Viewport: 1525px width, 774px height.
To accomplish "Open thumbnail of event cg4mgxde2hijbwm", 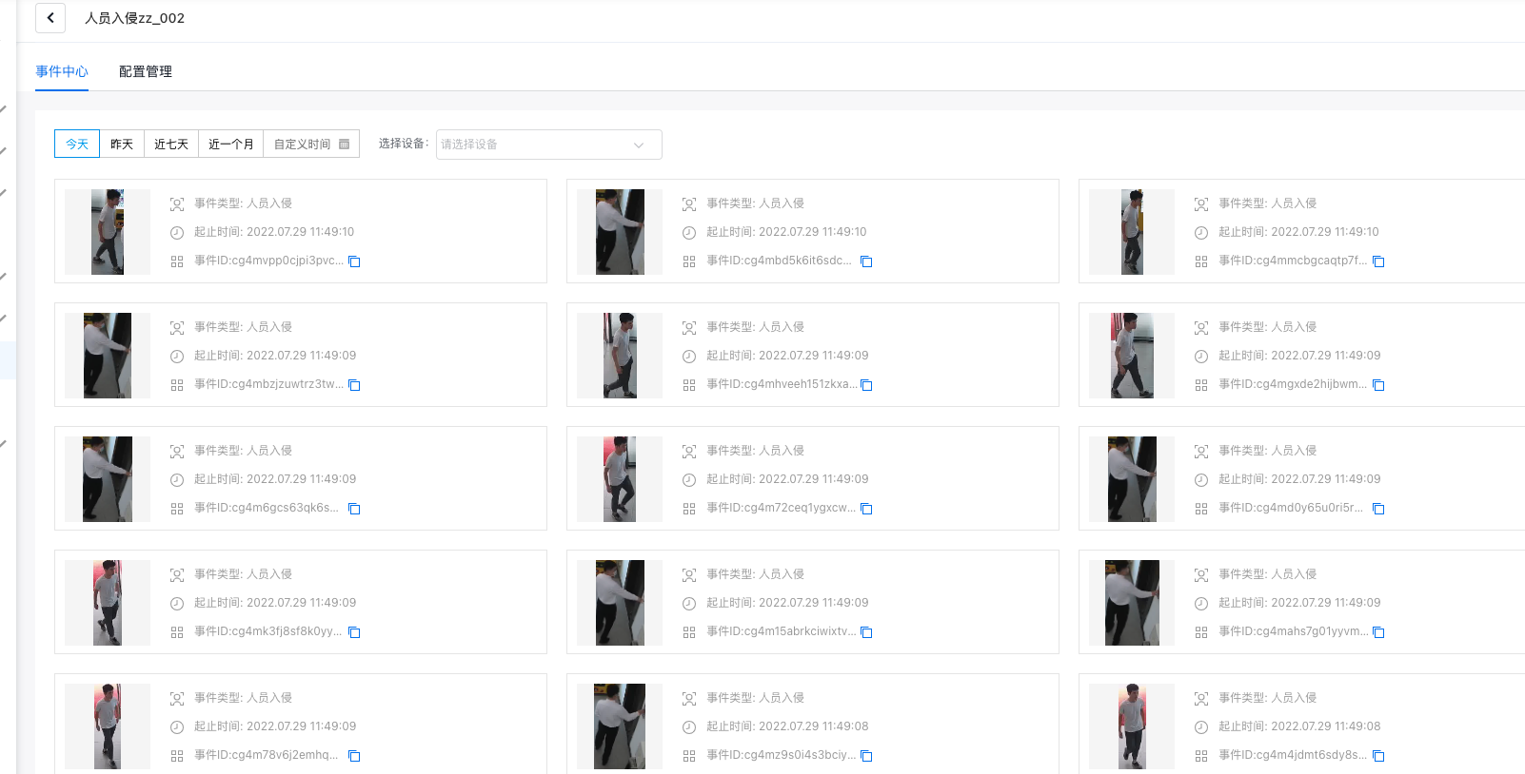I will [1132, 356].
